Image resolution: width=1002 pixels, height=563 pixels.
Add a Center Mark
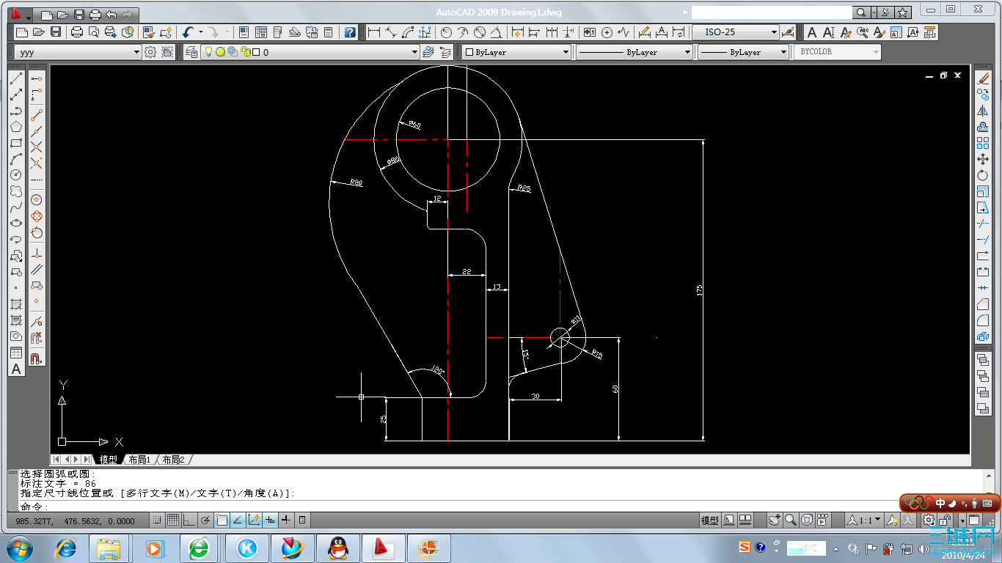coord(607,32)
